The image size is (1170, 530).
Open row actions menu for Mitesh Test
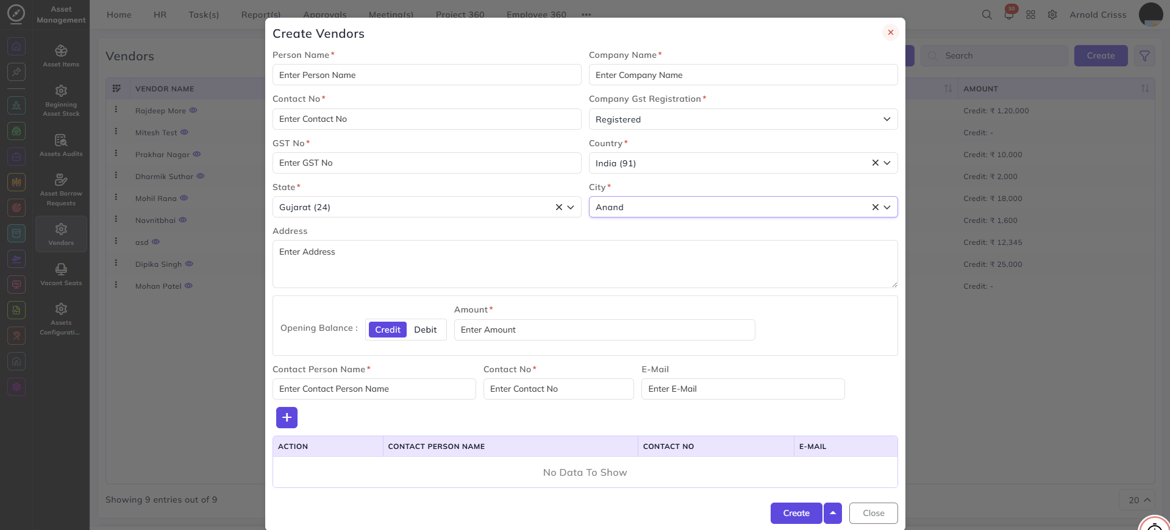(116, 132)
